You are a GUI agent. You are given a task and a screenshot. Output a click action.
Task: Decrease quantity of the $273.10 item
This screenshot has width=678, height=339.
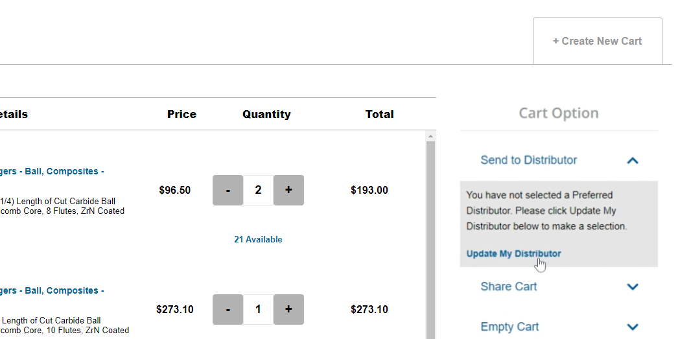click(228, 309)
